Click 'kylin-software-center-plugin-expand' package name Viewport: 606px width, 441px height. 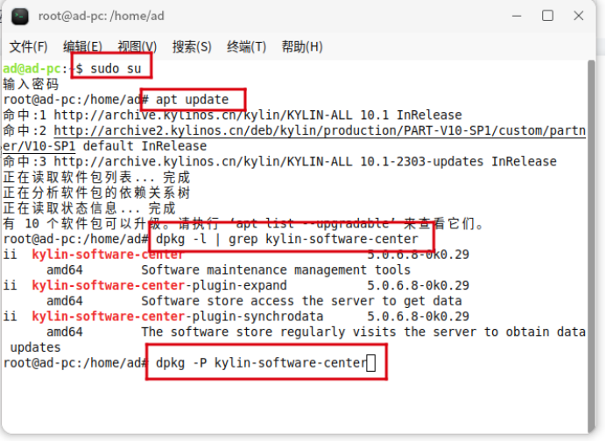[159, 285]
